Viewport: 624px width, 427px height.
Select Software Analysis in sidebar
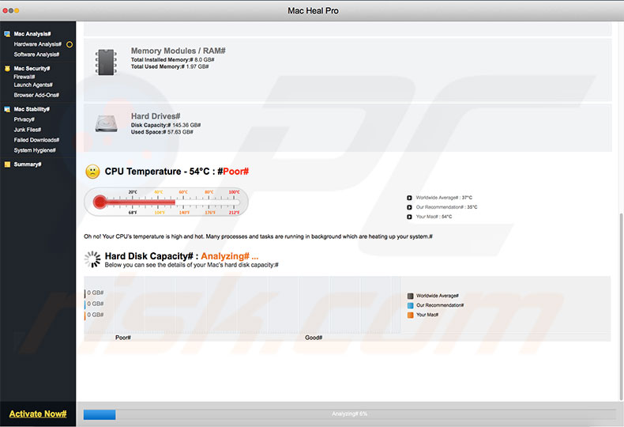pos(36,55)
